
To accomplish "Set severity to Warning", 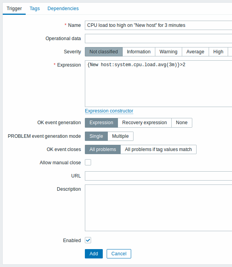I will click(169, 52).
